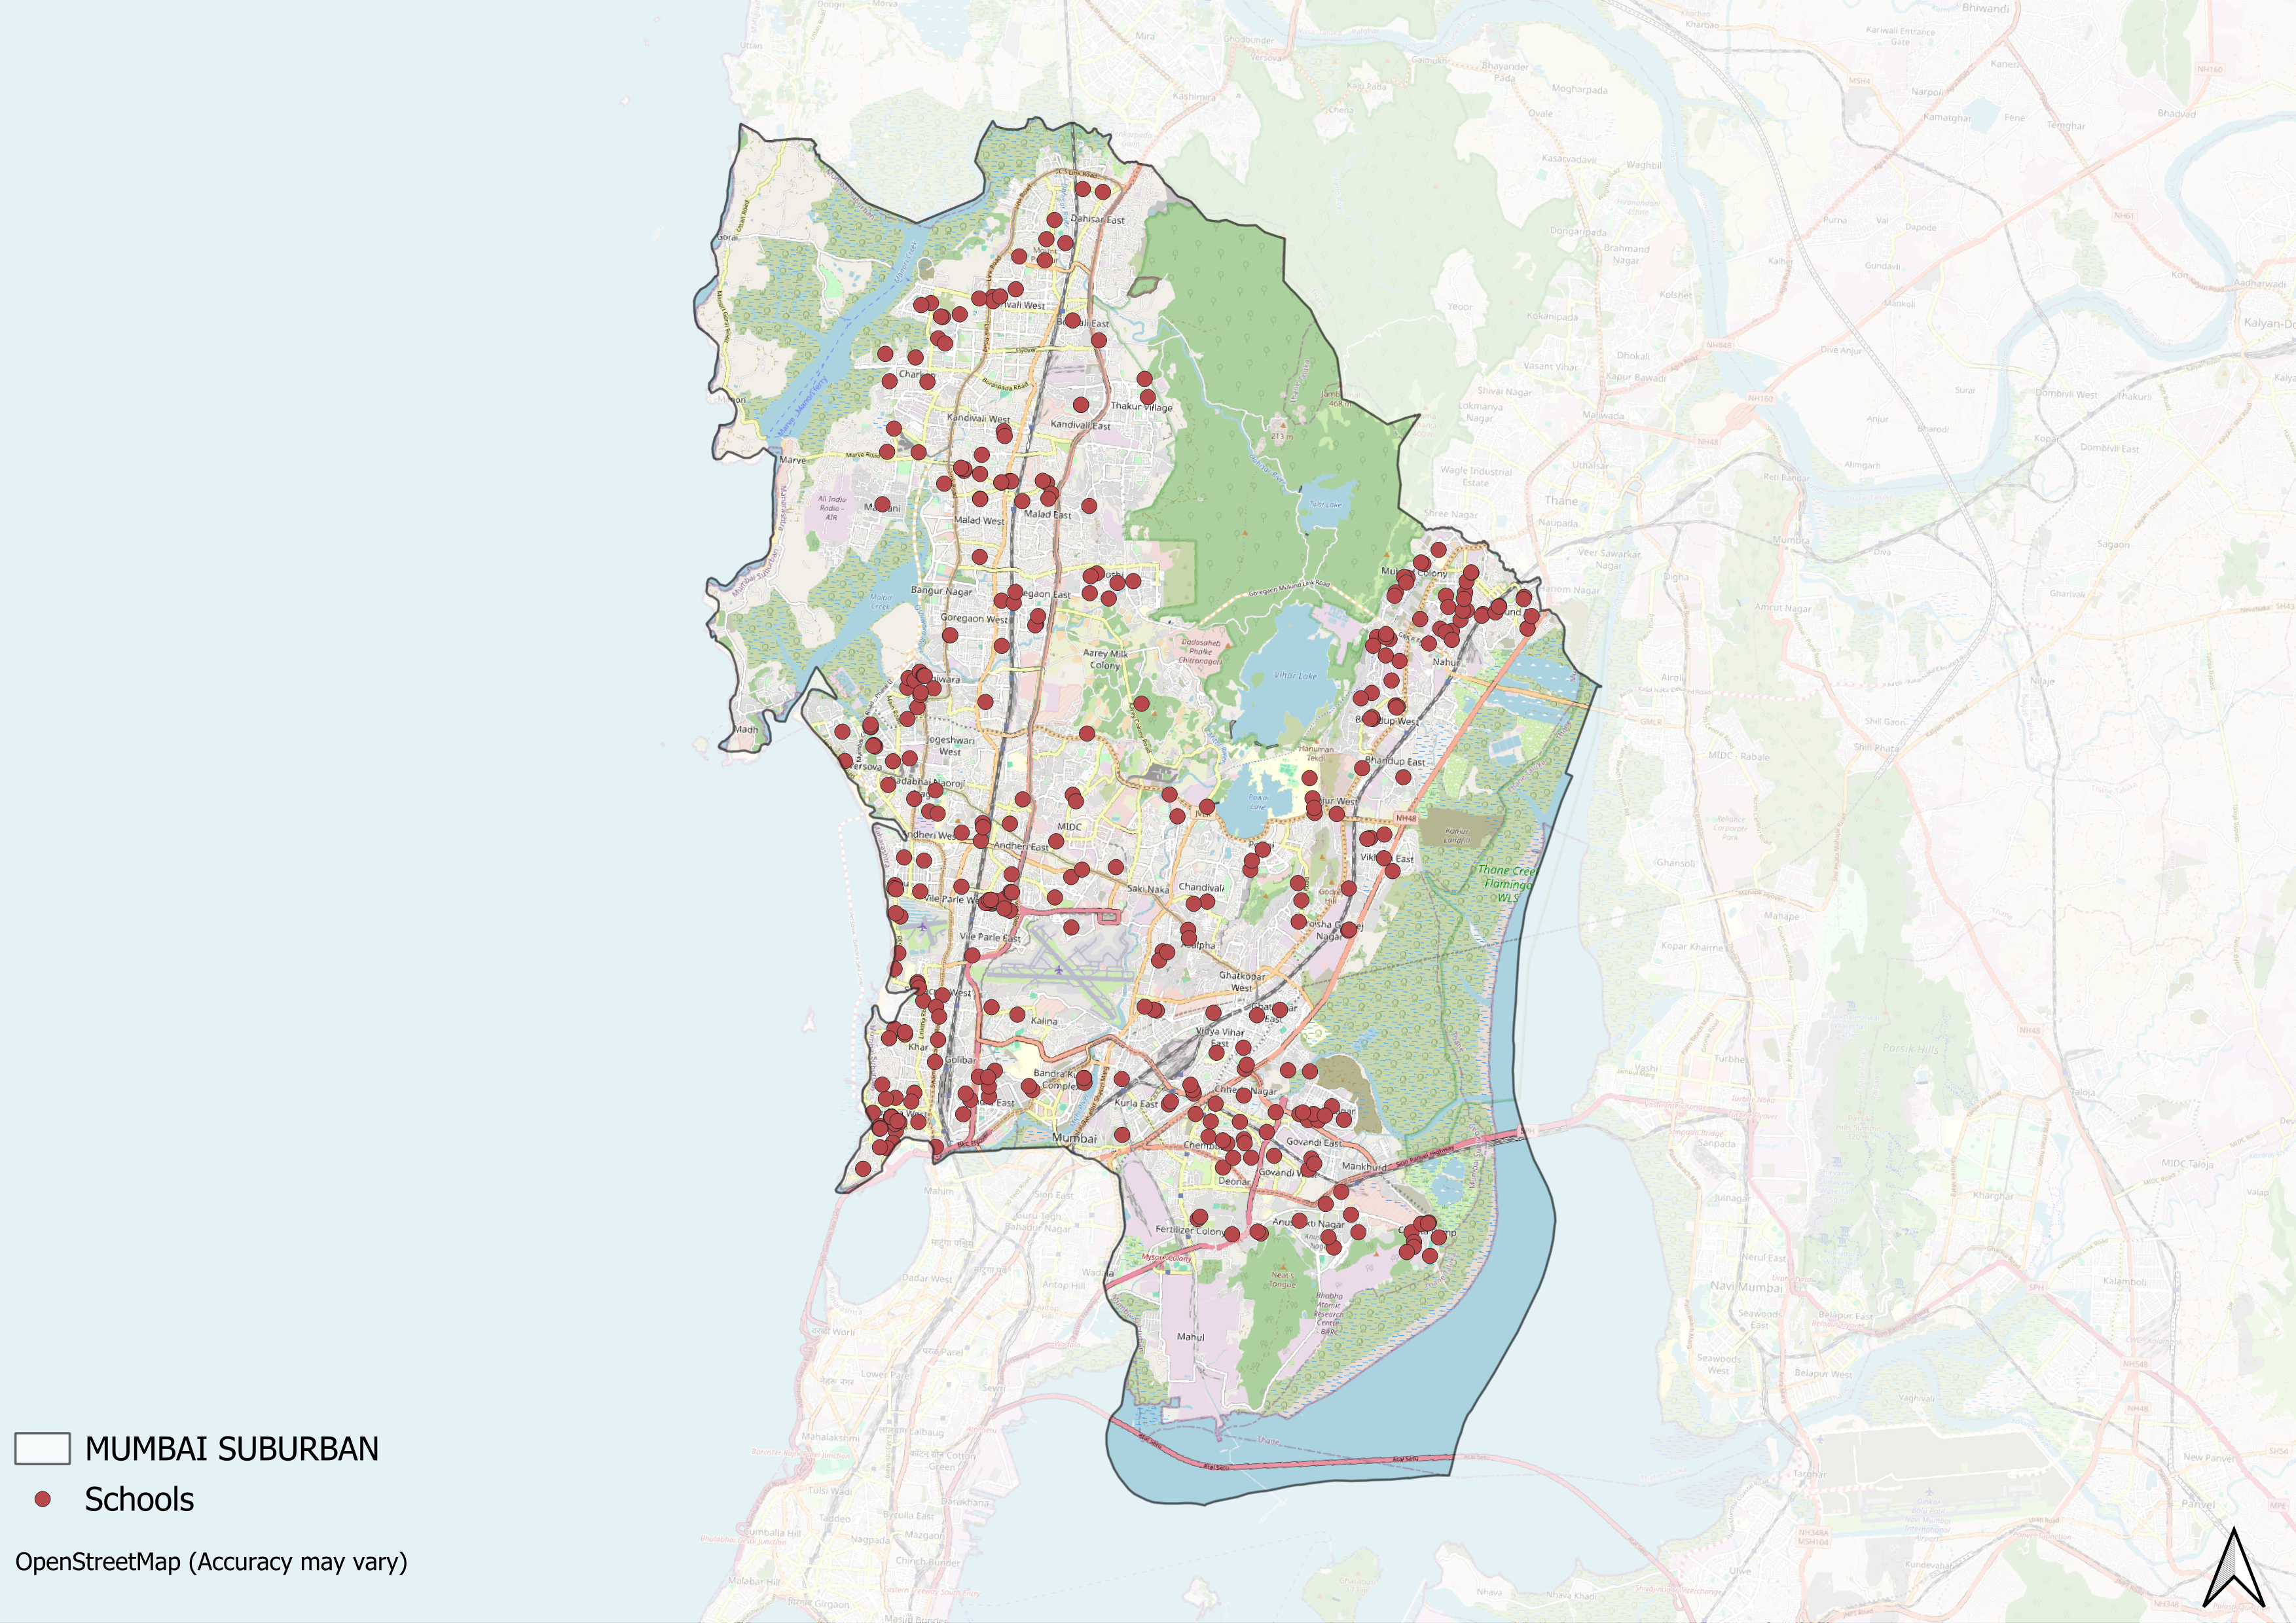Viewport: 2296px width, 1623px height.
Task: Click the Thane Creek Flamingo WLS label
Action: point(1507,883)
